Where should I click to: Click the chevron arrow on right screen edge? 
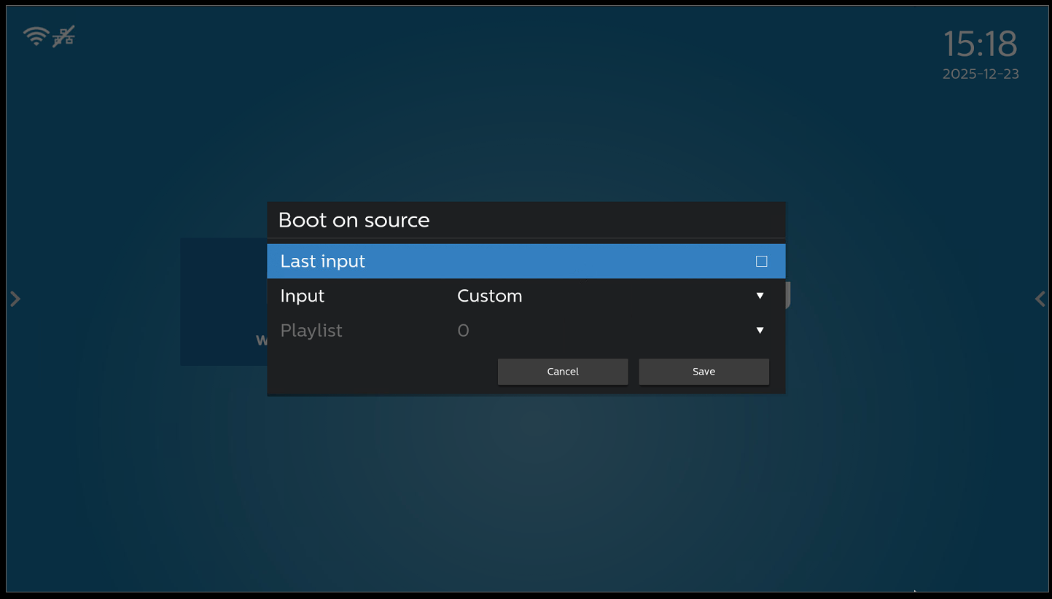pyautogui.click(x=1040, y=299)
